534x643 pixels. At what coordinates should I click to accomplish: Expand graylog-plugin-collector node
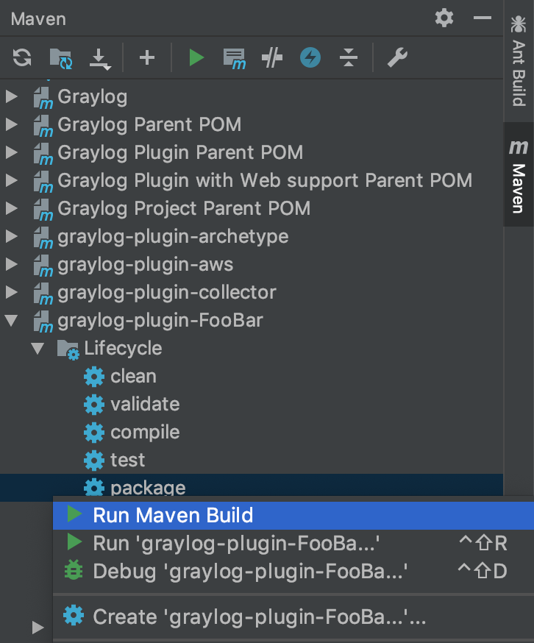pos(12,292)
